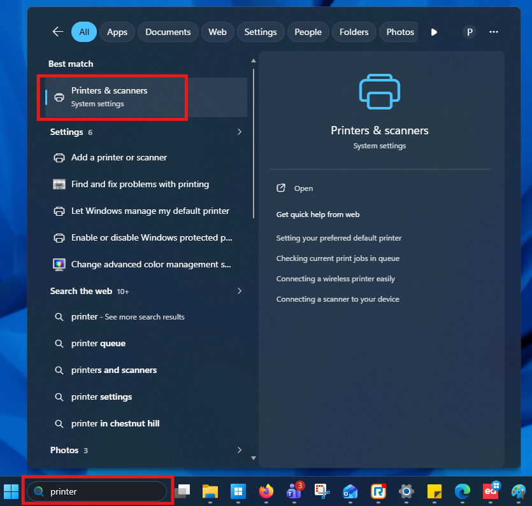The width and height of the screenshot is (532, 506).
Task: Open Outlook from the taskbar
Action: pyautogui.click(x=350, y=491)
